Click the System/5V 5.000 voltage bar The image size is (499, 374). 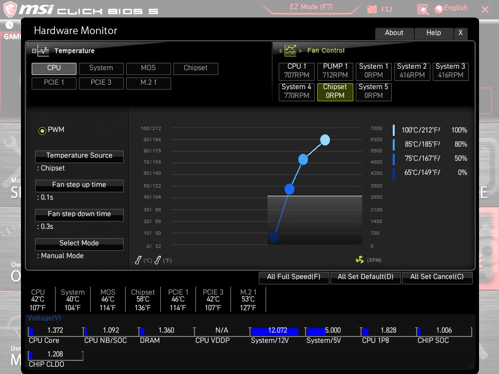[333, 331]
